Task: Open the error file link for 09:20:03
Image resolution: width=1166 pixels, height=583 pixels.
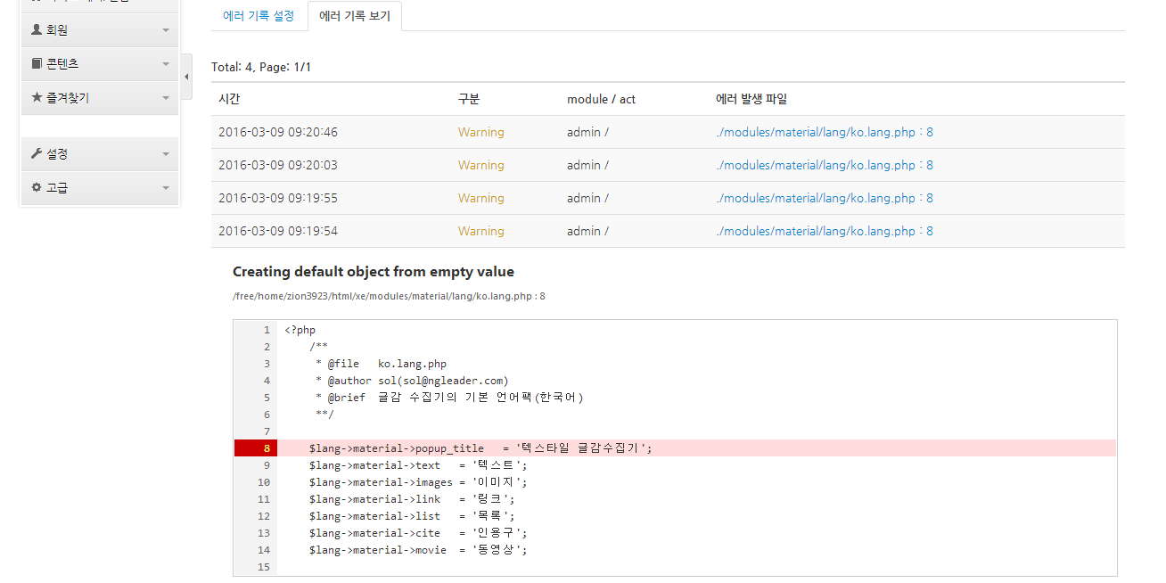Action: 824,165
